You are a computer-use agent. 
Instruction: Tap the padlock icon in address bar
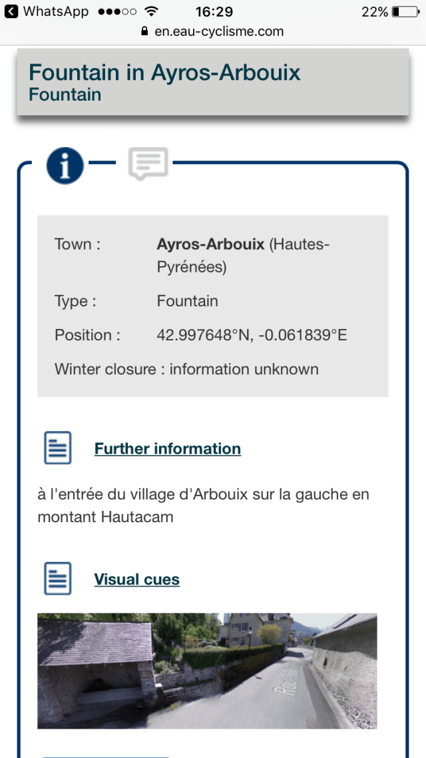click(x=143, y=32)
